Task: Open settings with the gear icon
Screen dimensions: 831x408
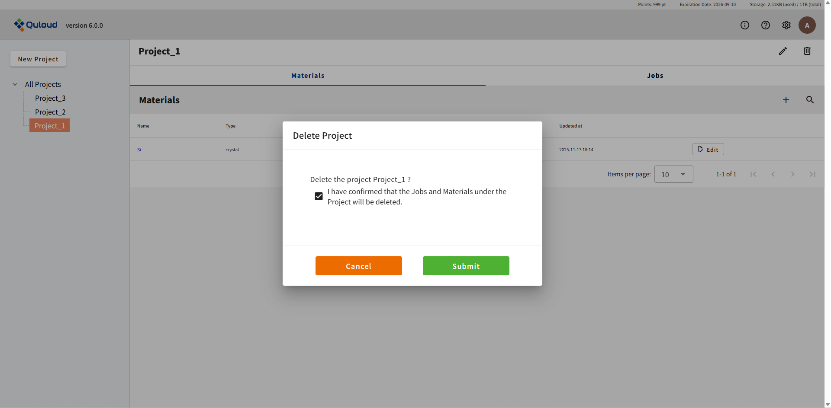Action: (786, 25)
